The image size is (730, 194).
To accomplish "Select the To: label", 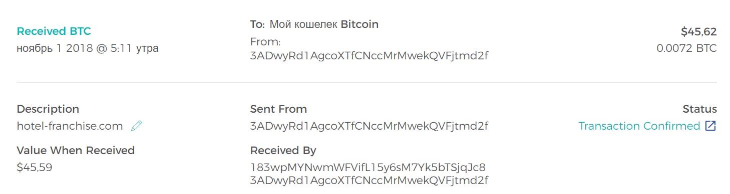I will 257,24.
